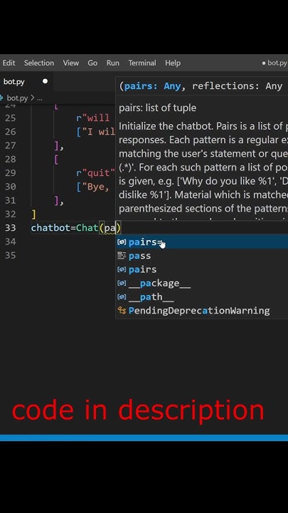Choose the 'pairs=' autocomplete suggestion
The height and width of the screenshot is (513, 288).
click(x=202, y=242)
